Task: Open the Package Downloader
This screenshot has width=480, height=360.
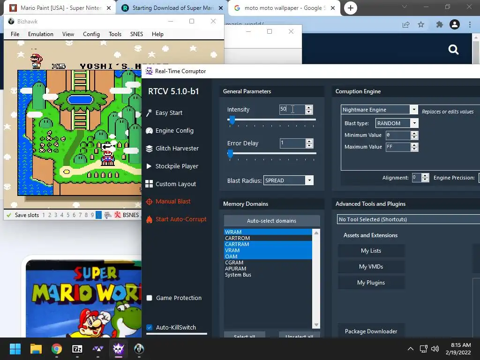Action: (371, 331)
